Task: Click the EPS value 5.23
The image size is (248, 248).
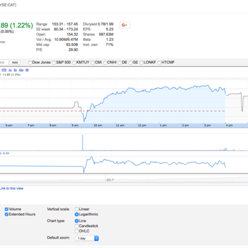Action: tap(110, 29)
